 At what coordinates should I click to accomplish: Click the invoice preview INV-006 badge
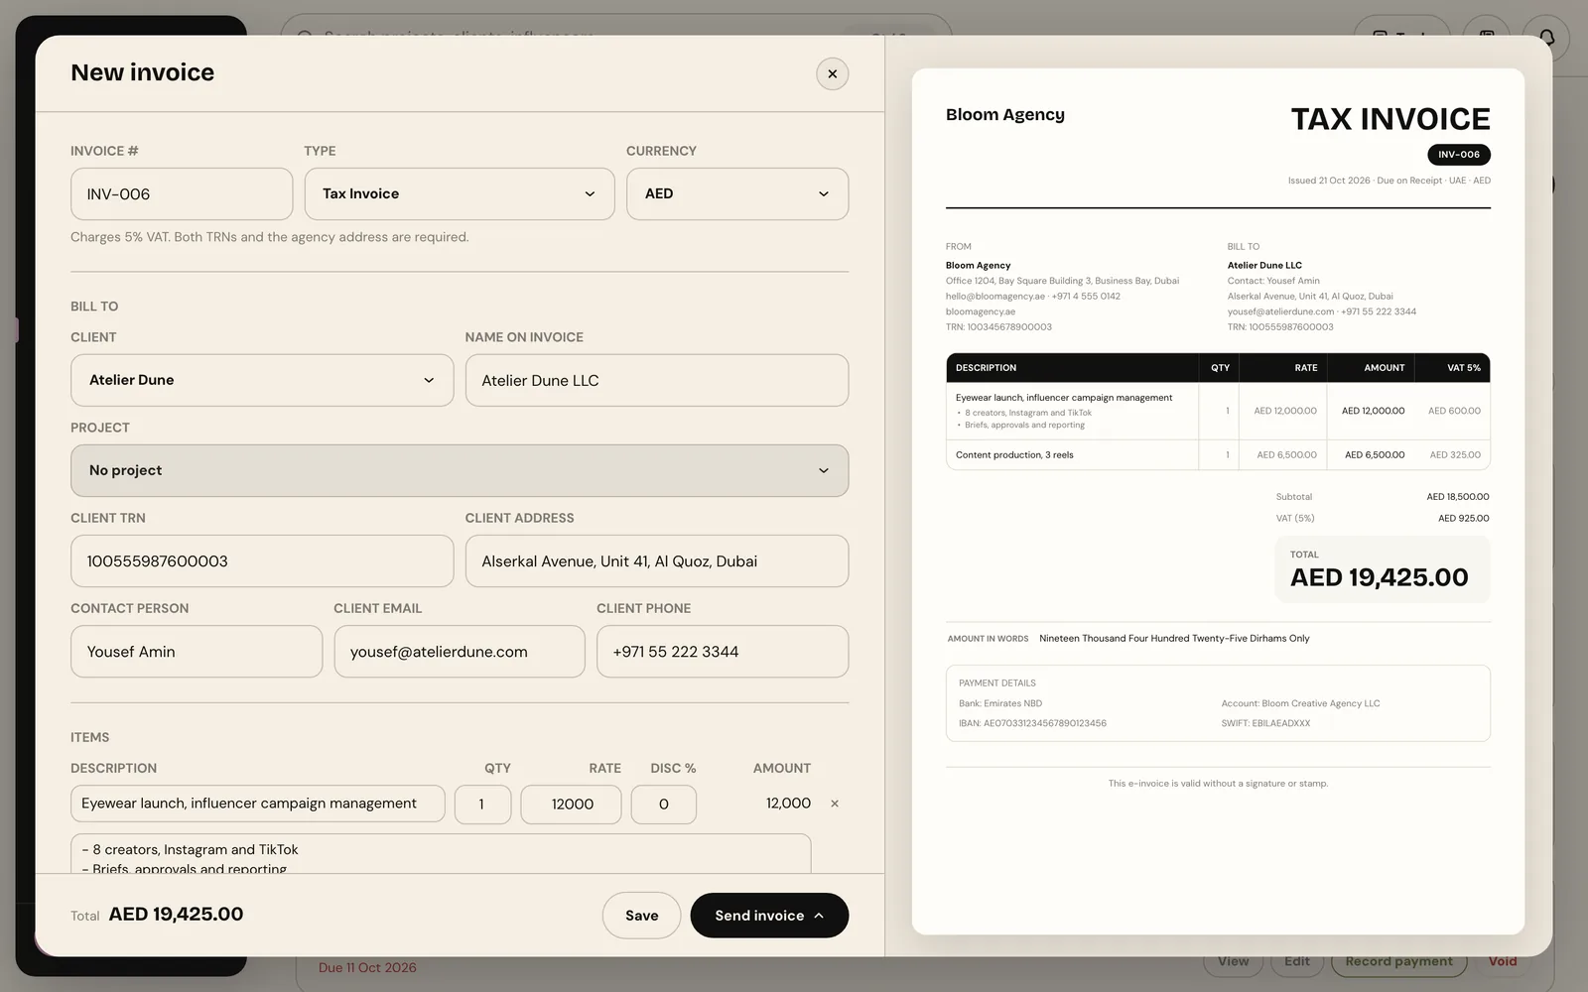pos(1459,155)
